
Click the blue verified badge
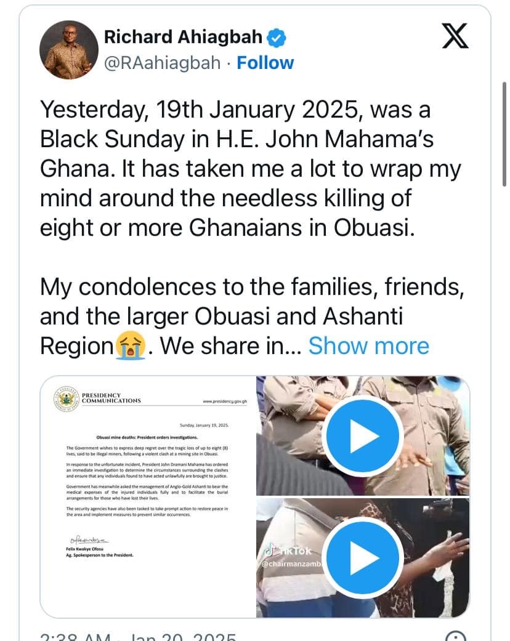coord(276,38)
